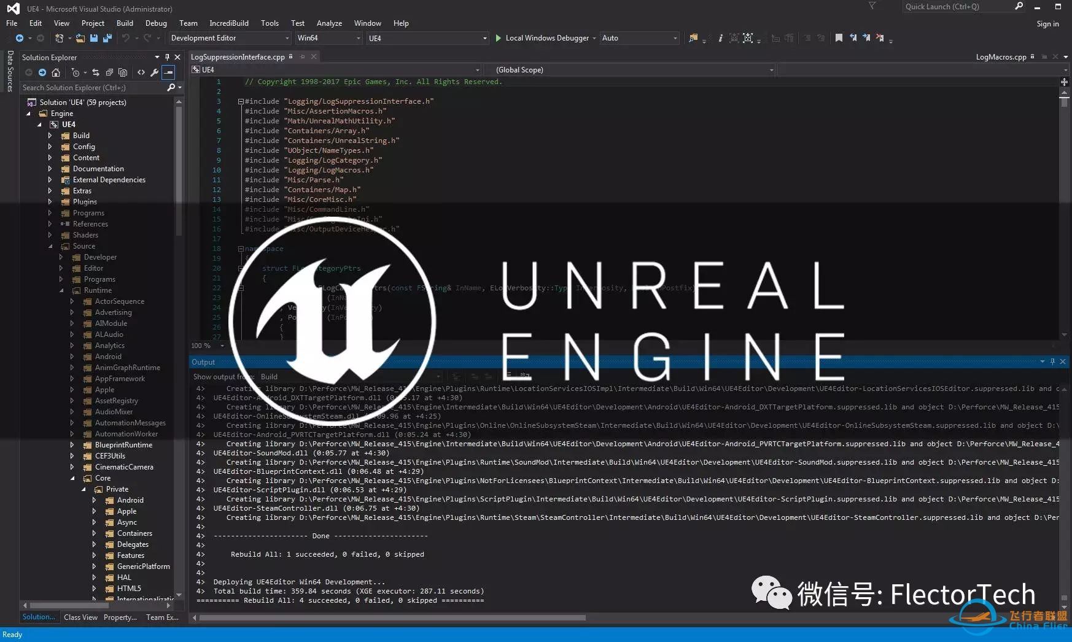This screenshot has width=1072, height=642.
Task: Start Local Windows Debugger with green play
Action: pyautogui.click(x=543, y=38)
